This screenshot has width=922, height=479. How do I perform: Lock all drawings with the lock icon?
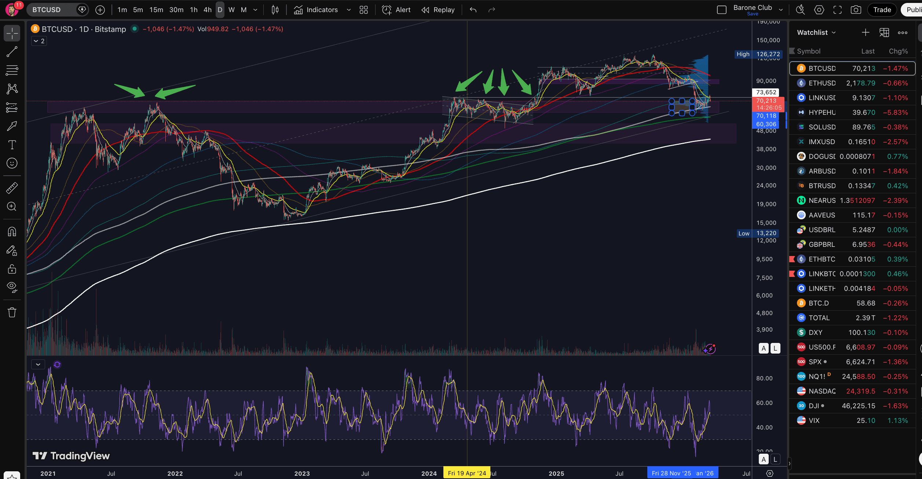pos(12,269)
